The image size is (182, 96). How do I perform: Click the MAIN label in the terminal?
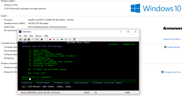[x=25, y=42]
